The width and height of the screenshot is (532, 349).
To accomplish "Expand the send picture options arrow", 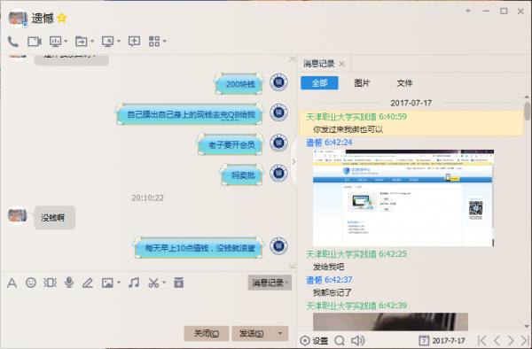I will pos(119,283).
